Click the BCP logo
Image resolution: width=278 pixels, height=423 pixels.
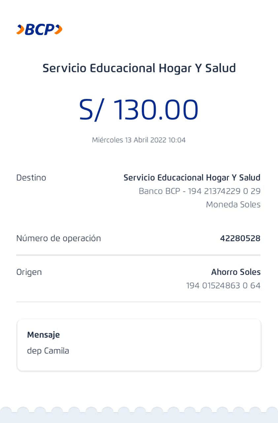tap(39, 30)
